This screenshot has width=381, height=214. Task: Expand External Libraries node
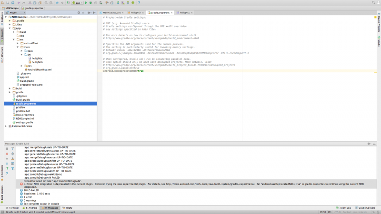6,126
